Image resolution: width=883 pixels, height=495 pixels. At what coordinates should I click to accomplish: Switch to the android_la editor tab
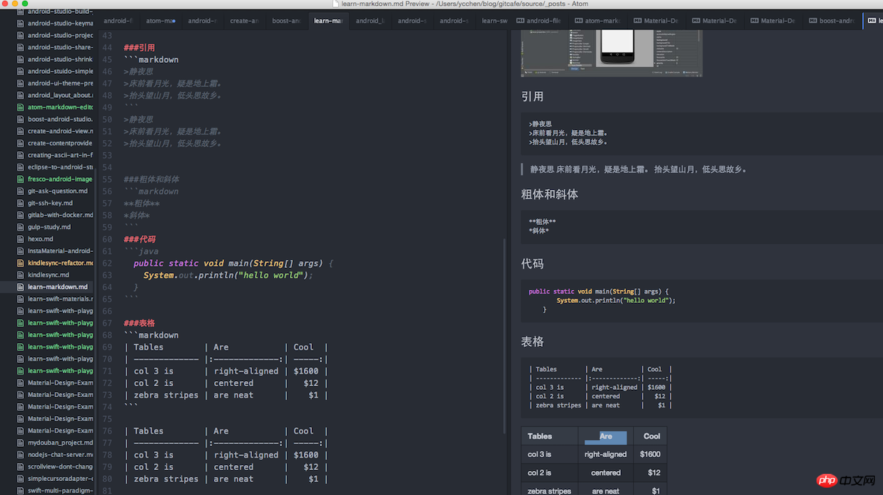coord(370,21)
